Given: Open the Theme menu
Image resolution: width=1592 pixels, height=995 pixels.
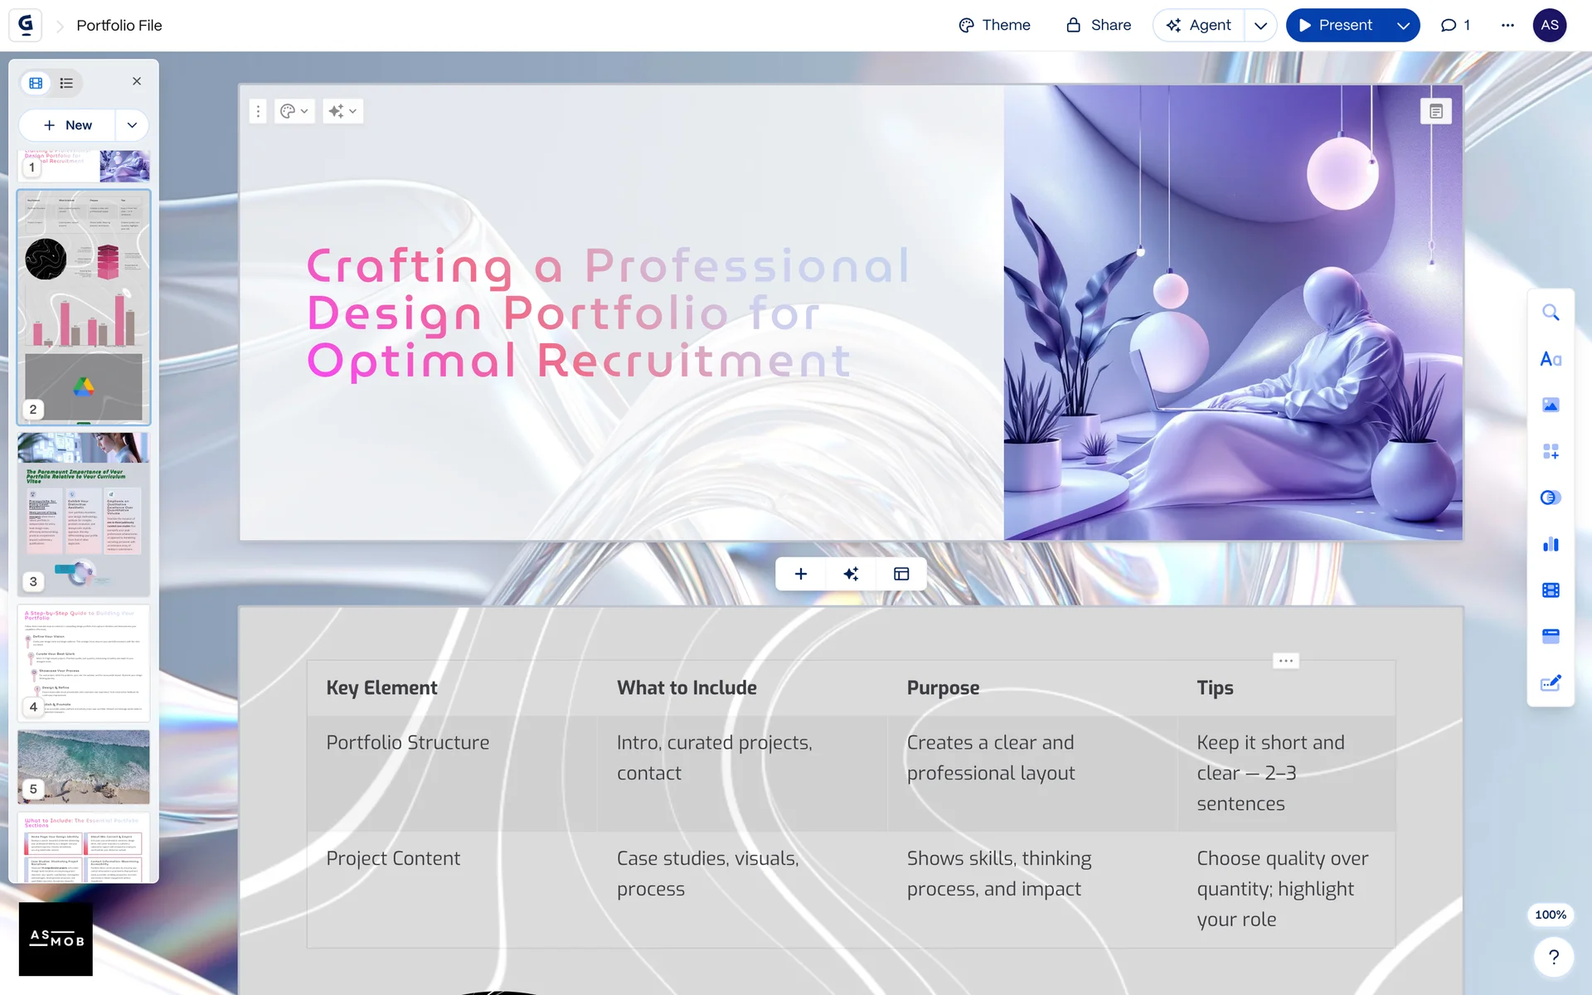Looking at the screenshot, I should point(994,26).
